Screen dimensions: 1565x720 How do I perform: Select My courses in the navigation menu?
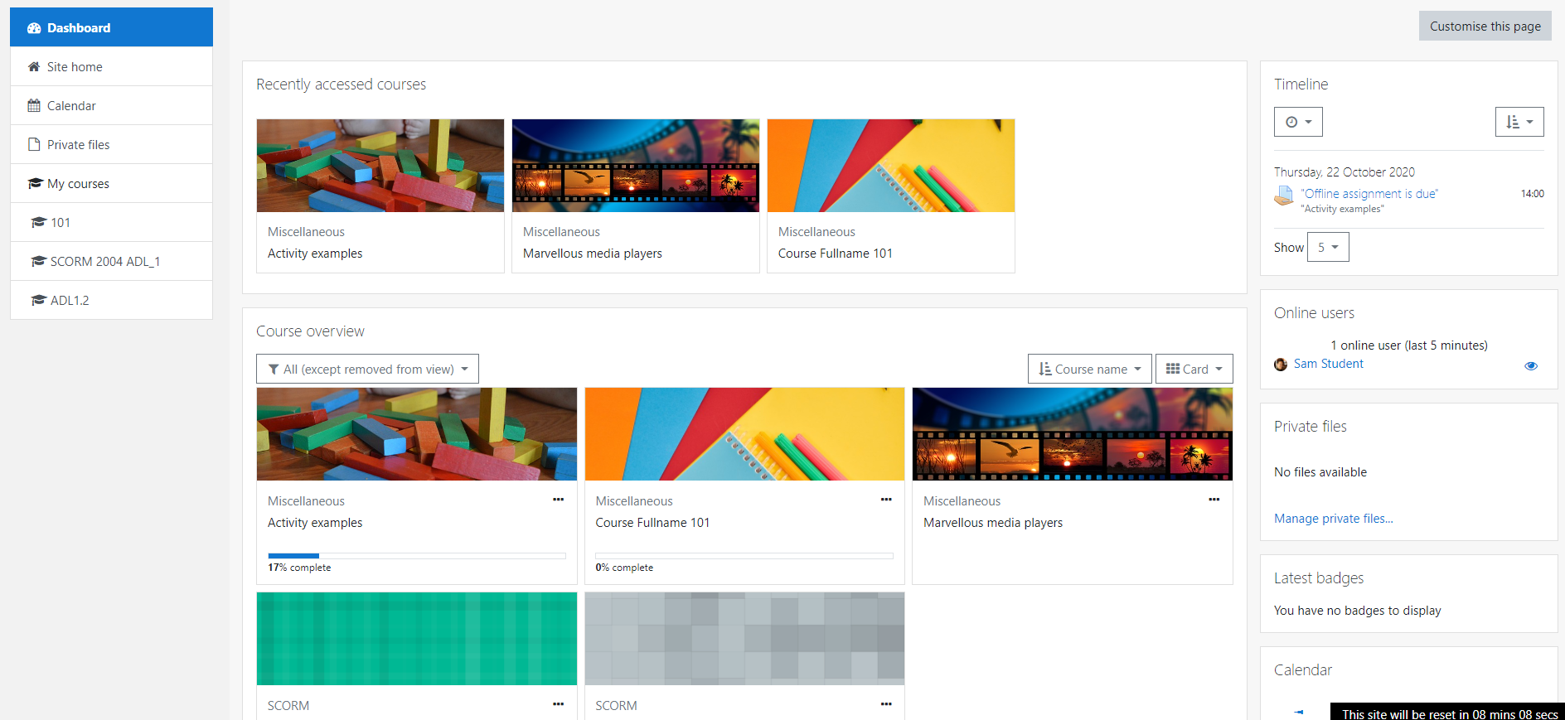coord(111,183)
